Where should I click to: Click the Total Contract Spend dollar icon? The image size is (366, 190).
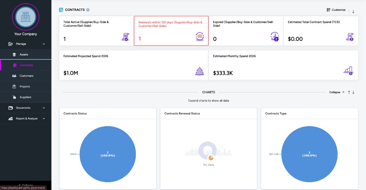[x=350, y=37]
